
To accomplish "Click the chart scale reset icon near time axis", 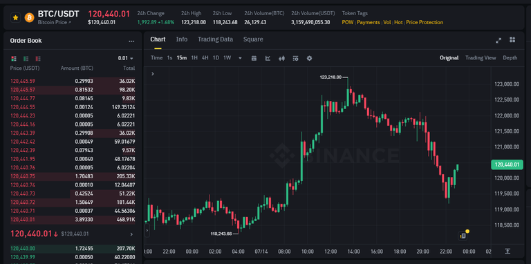I will tap(507, 251).
